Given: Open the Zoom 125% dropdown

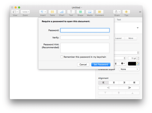Looking at the screenshot, I should pos(25,12).
